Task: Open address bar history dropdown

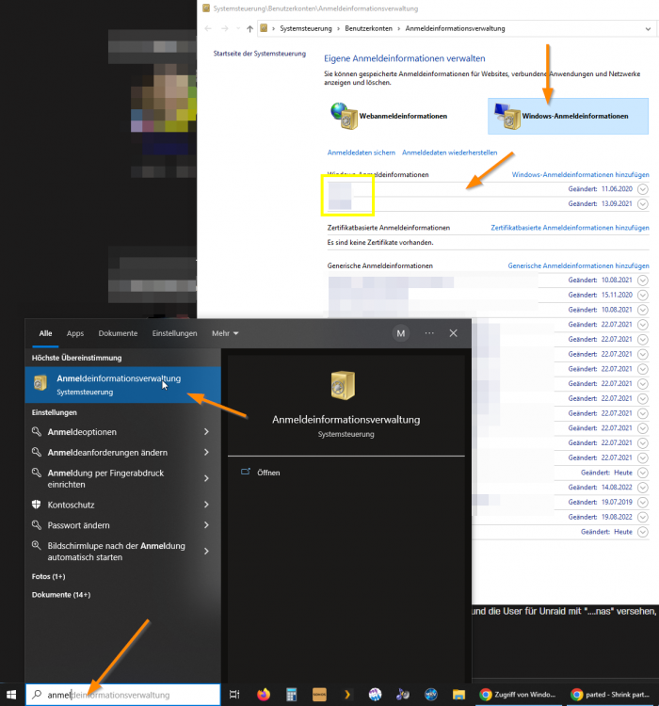Action: (x=648, y=29)
